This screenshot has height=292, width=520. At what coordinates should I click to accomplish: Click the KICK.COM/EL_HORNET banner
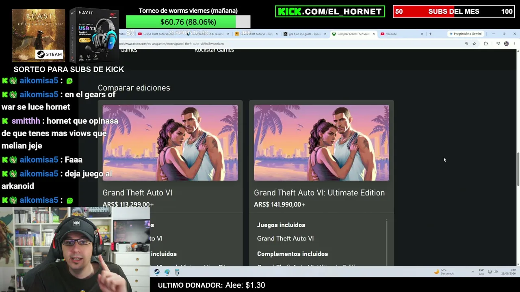(330, 11)
